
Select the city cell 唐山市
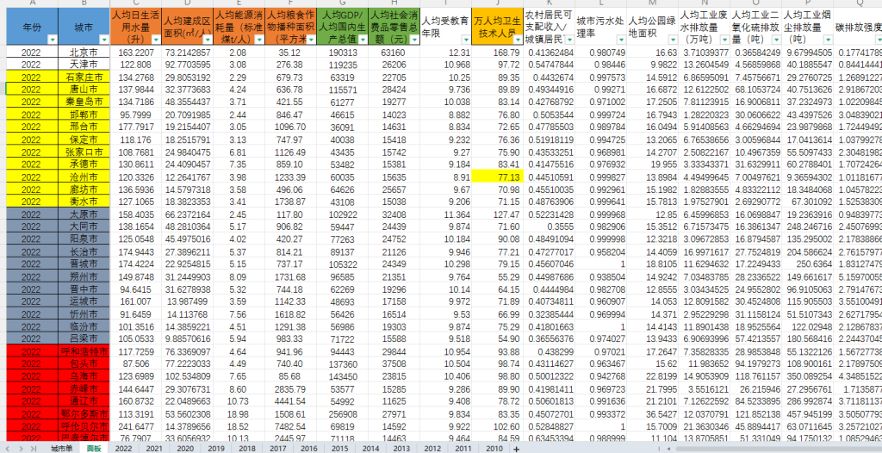point(84,90)
